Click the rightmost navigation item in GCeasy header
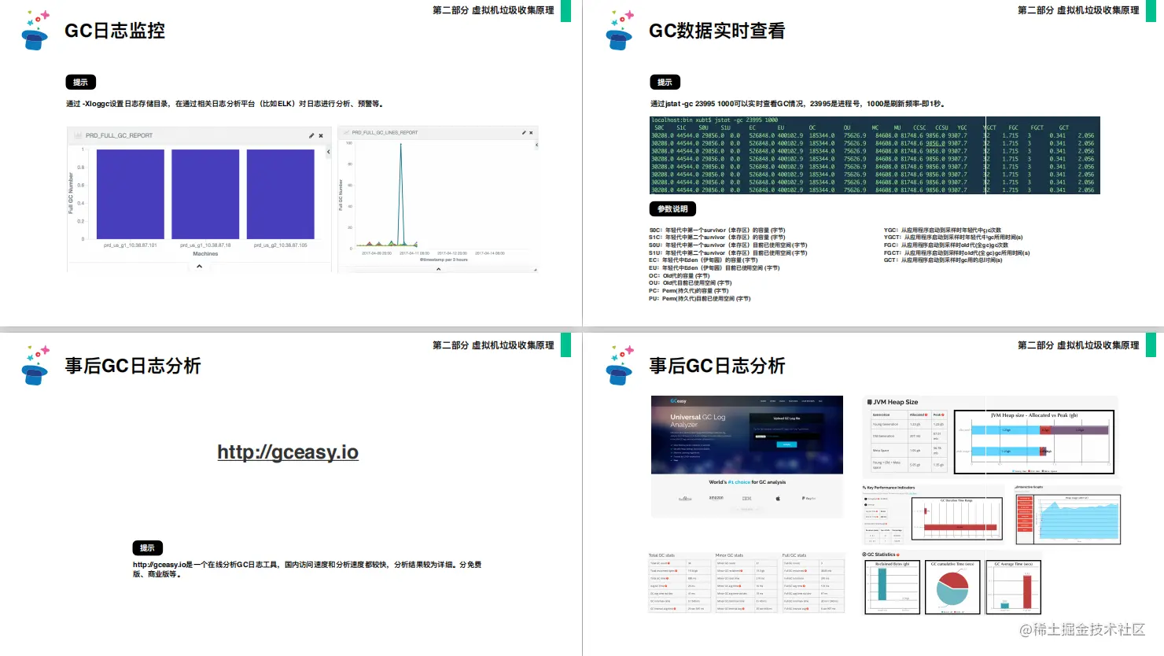This screenshot has height=656, width=1164. [820, 401]
